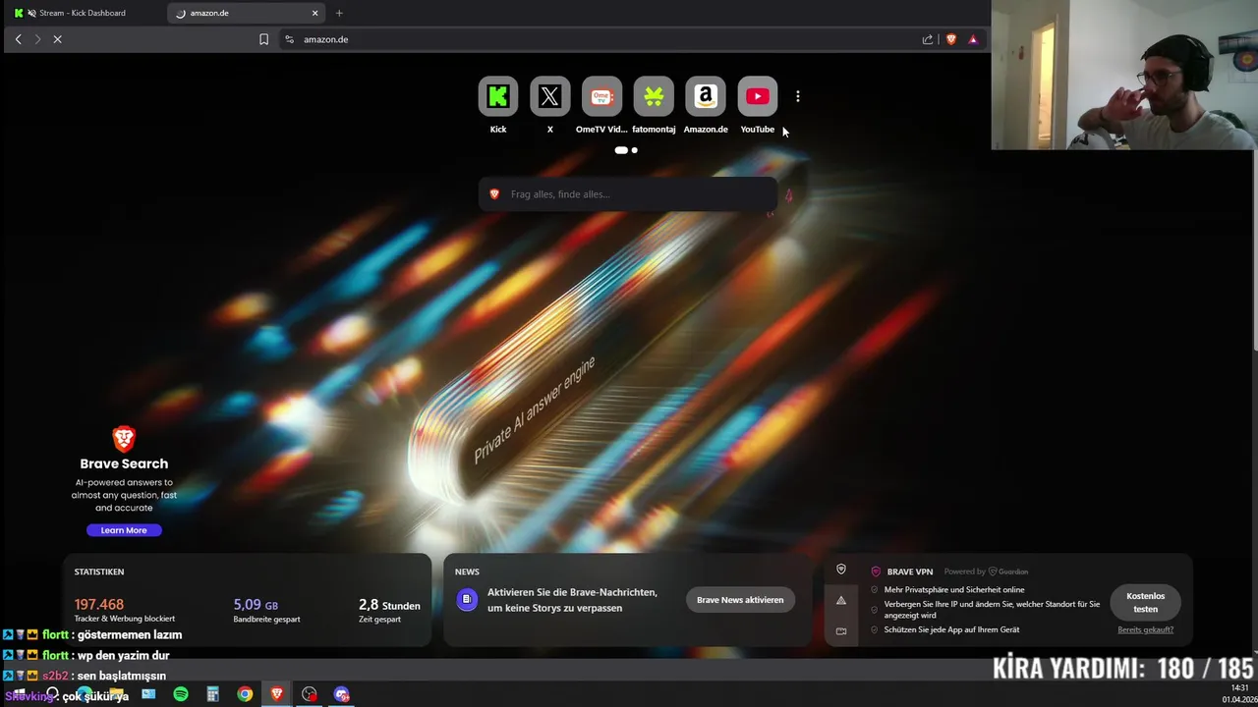Bookmark this page with the bookmark icon
This screenshot has width=1258, height=707.
tap(263, 39)
